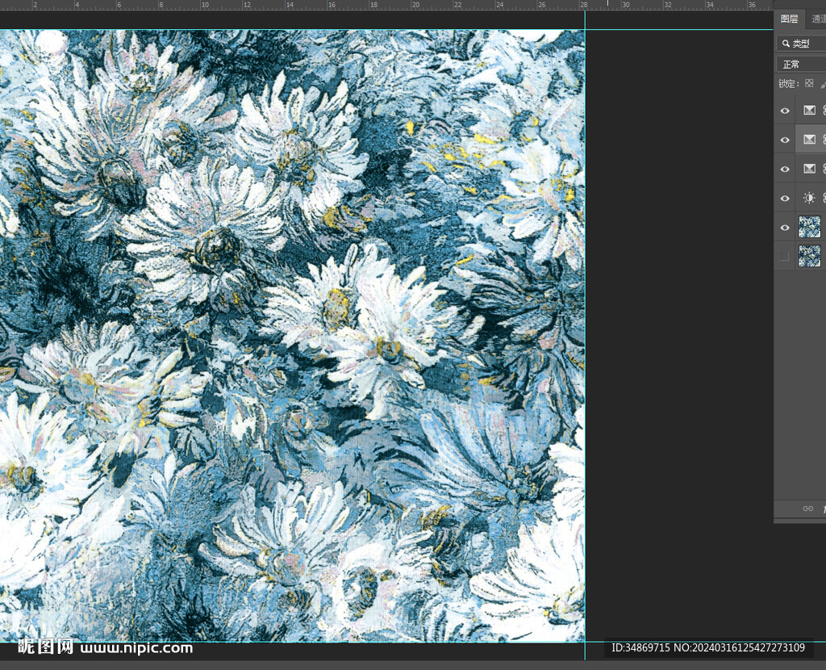Image resolution: width=826 pixels, height=670 pixels.
Task: Hide the highlighted selected layer via eye
Action: pyautogui.click(x=784, y=140)
